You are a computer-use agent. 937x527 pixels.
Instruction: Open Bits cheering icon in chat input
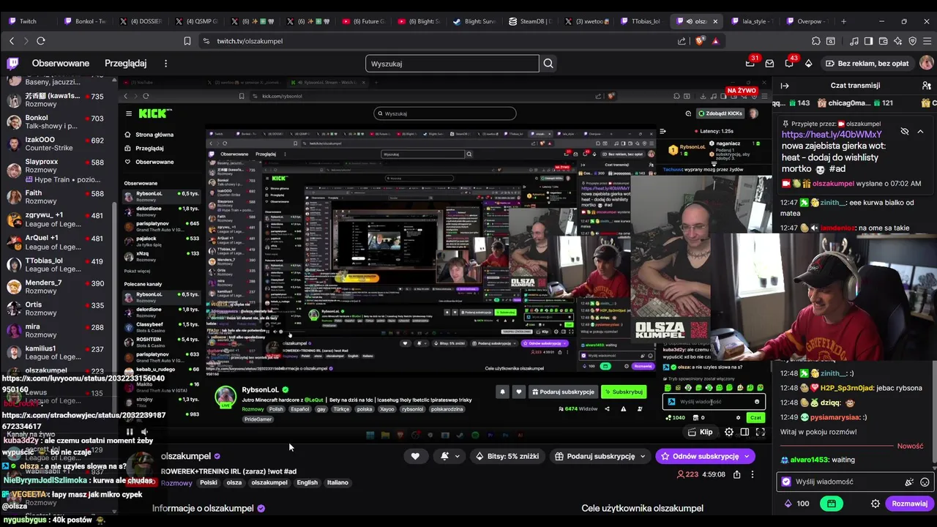coord(909,482)
